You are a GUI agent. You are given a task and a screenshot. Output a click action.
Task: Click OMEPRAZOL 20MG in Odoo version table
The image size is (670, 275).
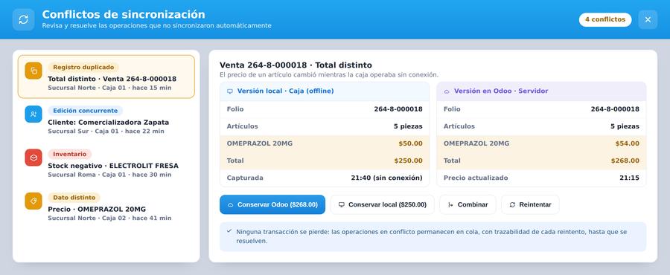[x=476, y=143]
